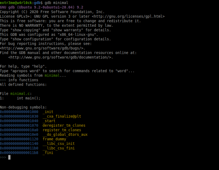This screenshot has height=170, width=219.
Task: Click the _init symbol name
Action: (x=48, y=112)
